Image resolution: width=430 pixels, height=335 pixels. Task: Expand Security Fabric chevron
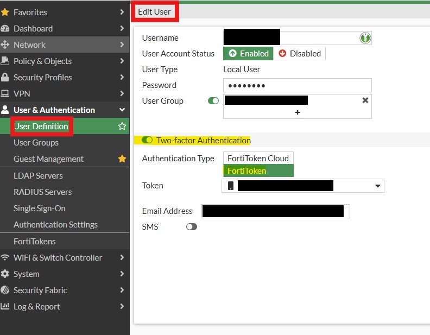click(122, 290)
